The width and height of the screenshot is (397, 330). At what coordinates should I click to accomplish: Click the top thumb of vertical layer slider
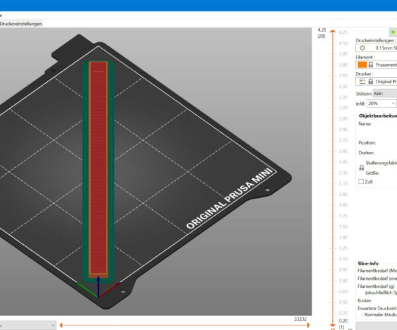point(333,31)
